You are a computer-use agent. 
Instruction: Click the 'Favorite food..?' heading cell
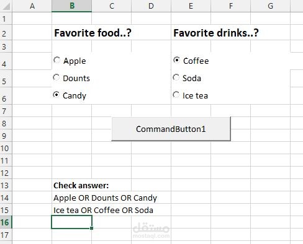coord(71,33)
